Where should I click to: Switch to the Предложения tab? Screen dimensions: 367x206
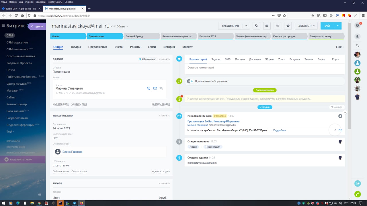coord(98,47)
